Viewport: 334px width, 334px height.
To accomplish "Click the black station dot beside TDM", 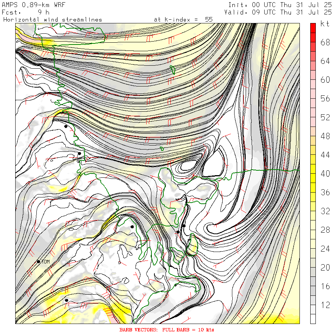I will point(39,262).
